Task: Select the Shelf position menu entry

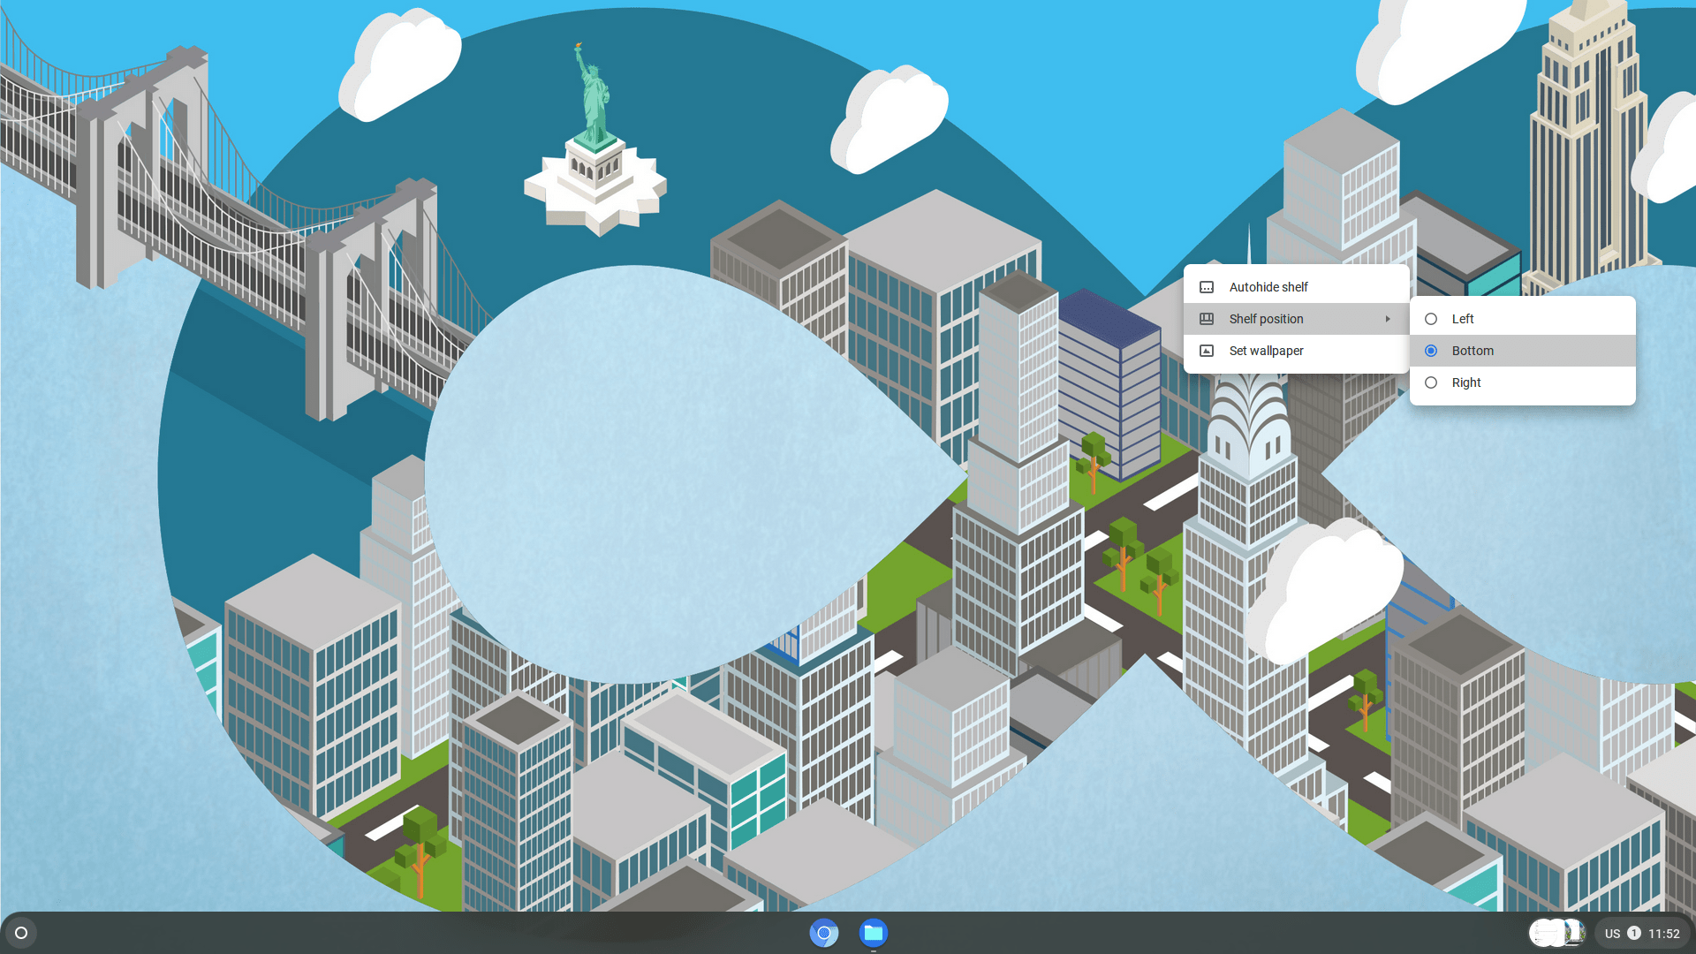Action: click(1296, 319)
